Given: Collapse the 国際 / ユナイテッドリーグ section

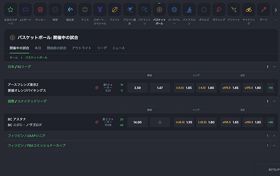Looking at the screenshot, I should tap(274, 101).
